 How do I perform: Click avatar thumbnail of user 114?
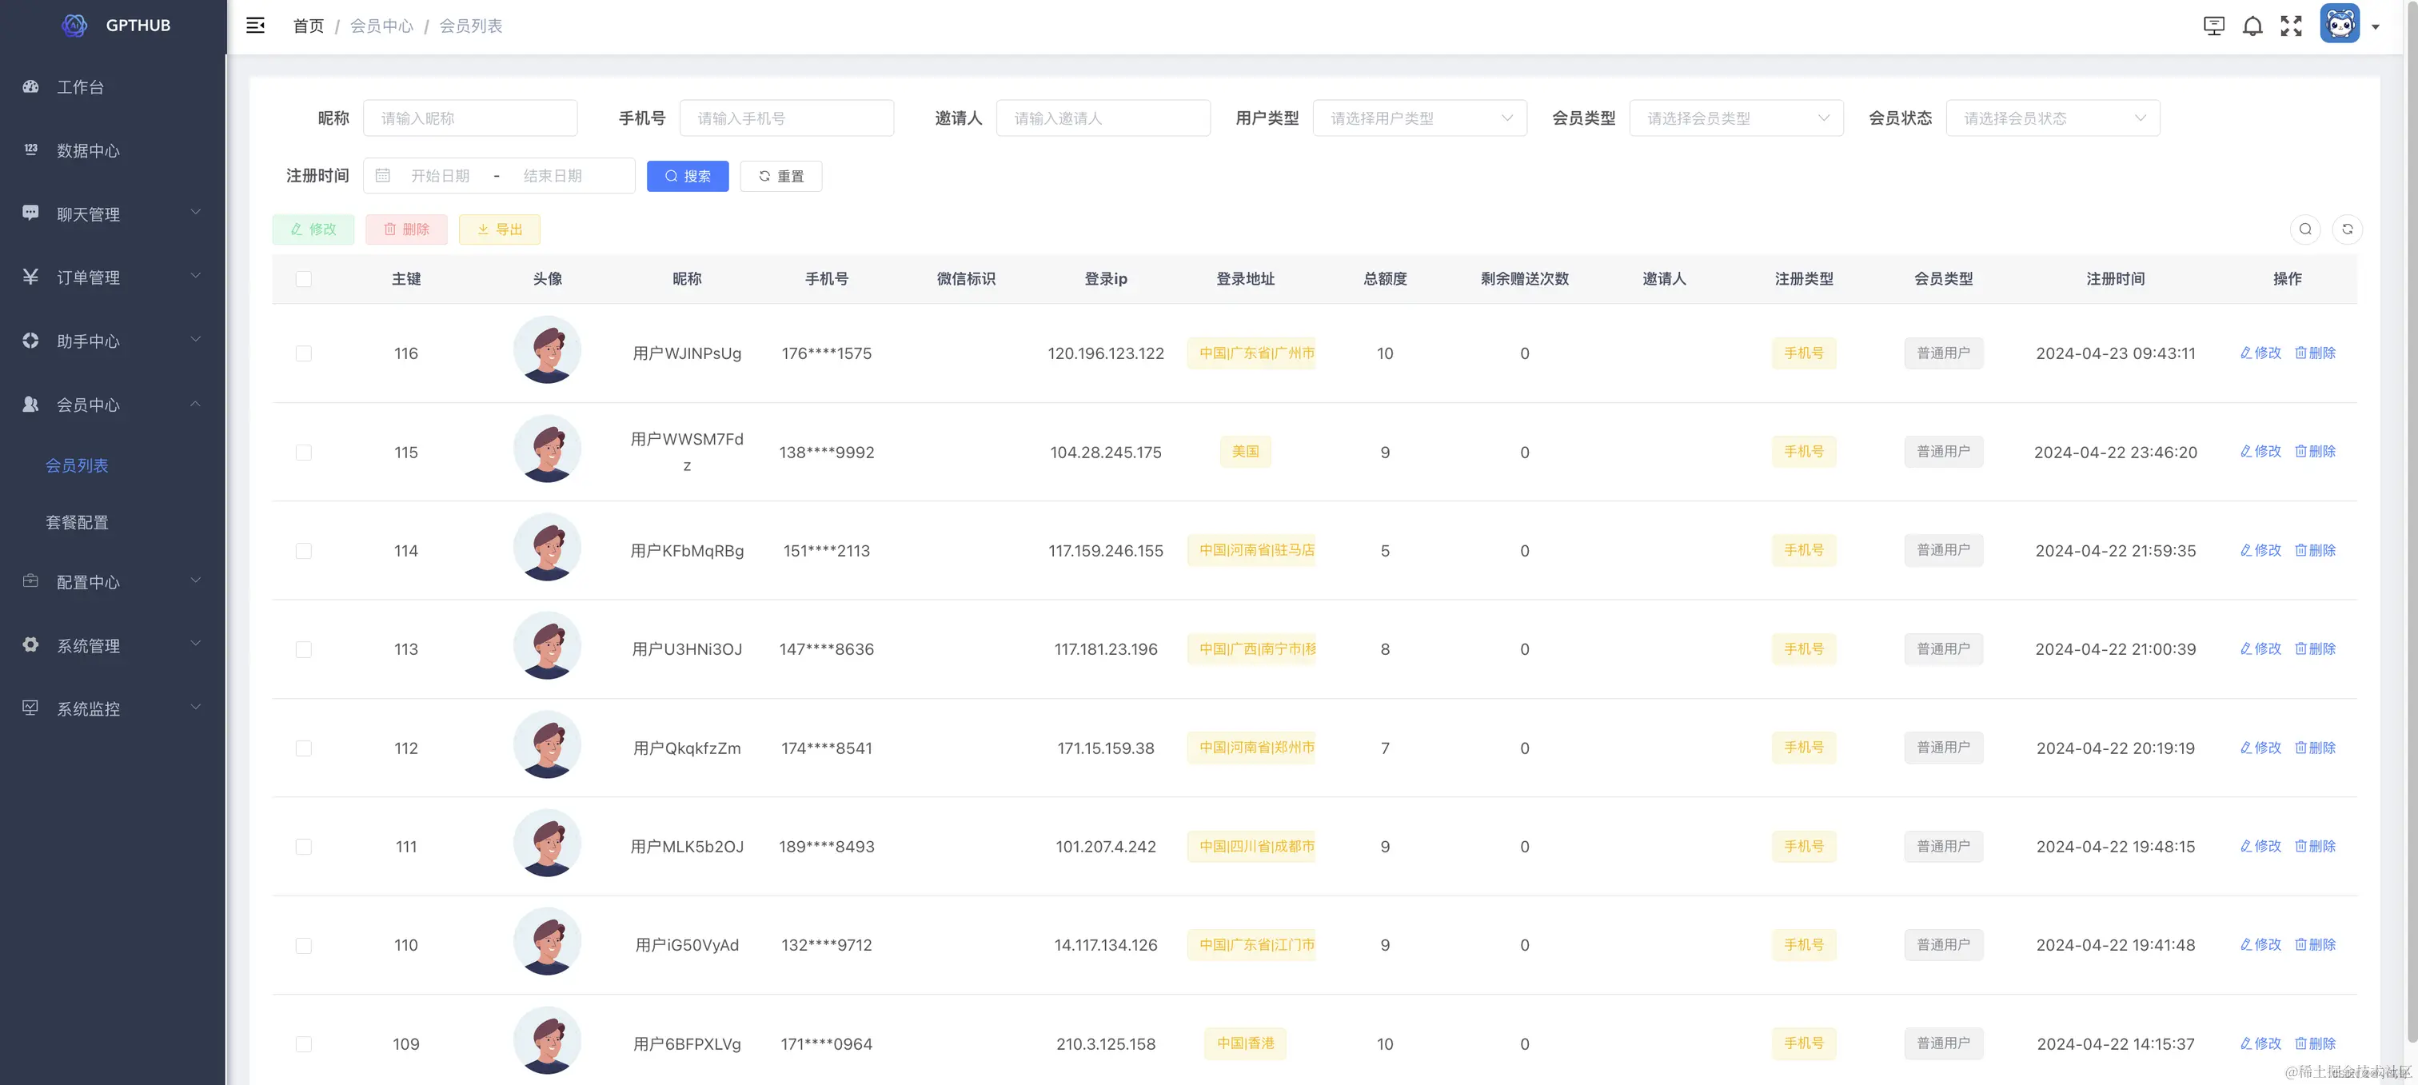pos(547,547)
